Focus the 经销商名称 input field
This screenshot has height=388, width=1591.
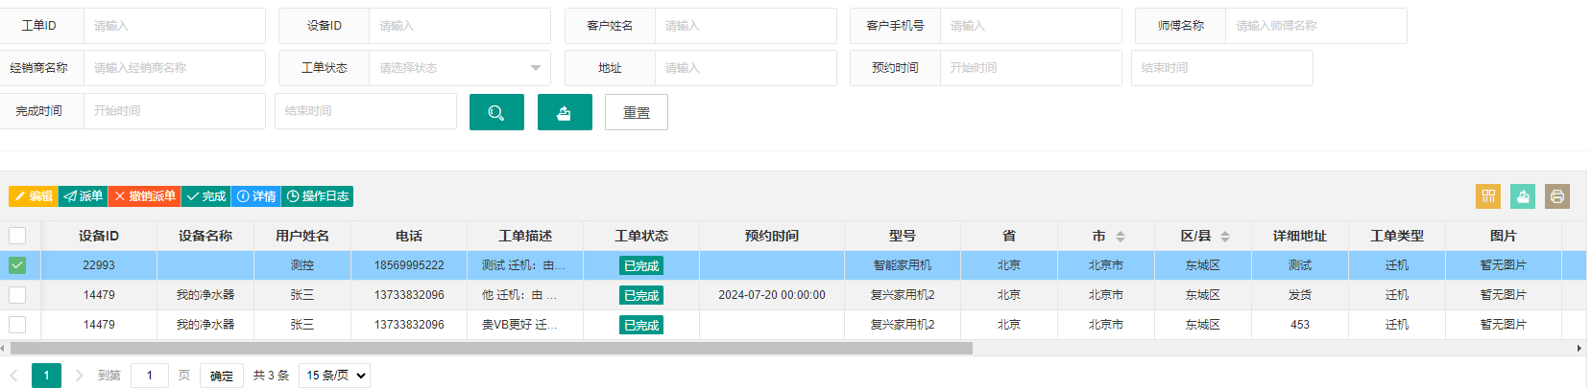click(x=174, y=68)
